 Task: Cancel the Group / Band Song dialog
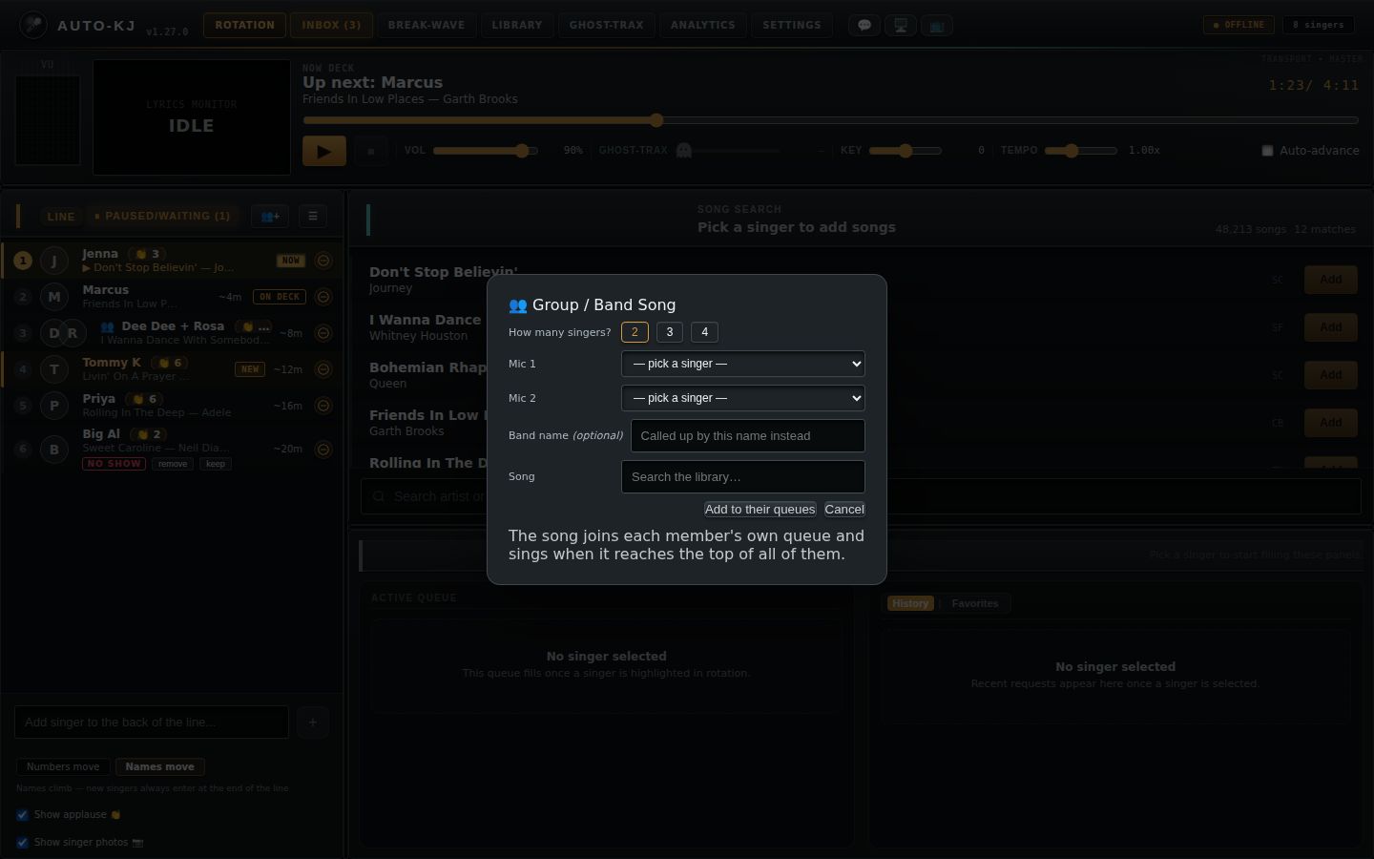(844, 510)
